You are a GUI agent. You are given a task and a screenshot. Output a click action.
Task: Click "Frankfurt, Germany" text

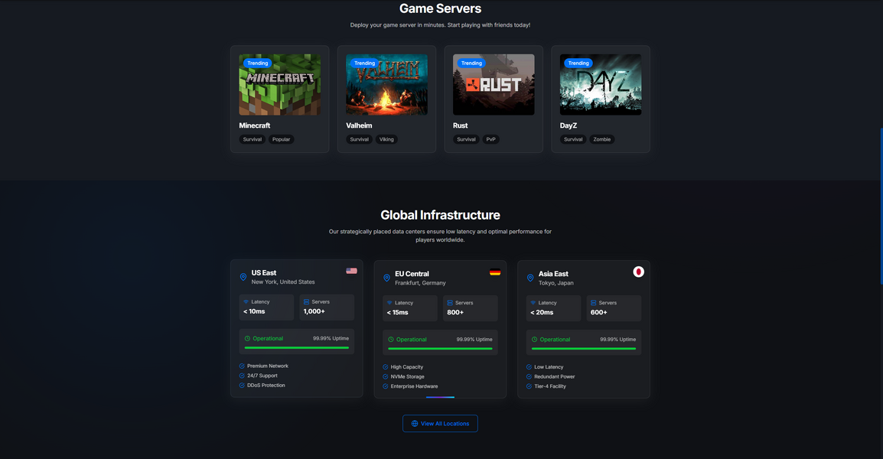pyautogui.click(x=421, y=283)
